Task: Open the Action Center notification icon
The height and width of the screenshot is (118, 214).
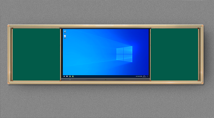Action: coord(147,76)
